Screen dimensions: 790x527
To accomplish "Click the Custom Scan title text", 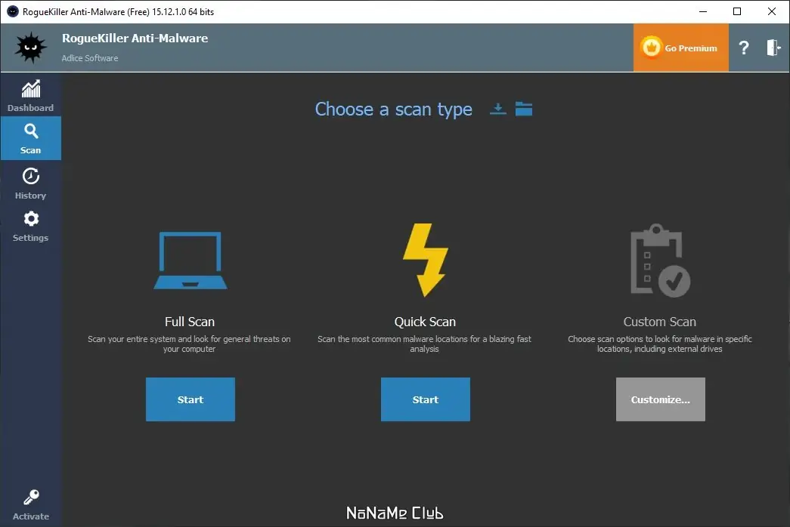I will click(x=659, y=322).
